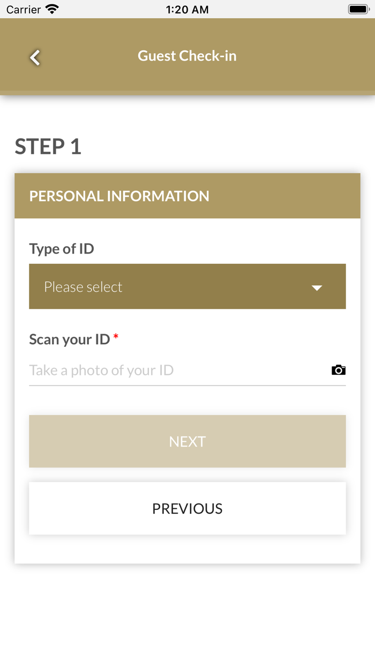Click the dropdown triangle arrow icon

point(317,288)
